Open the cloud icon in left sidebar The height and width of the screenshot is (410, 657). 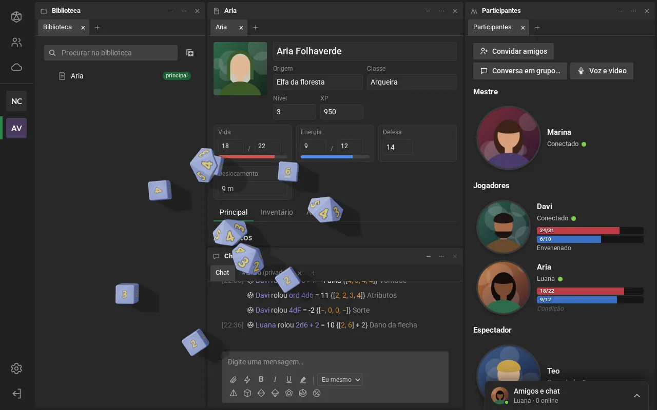(x=16, y=67)
